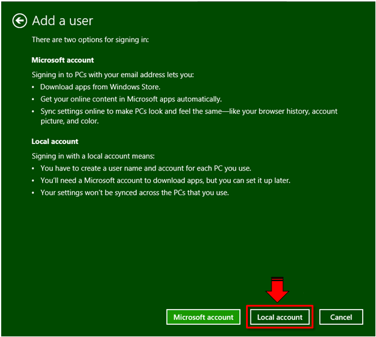
Task: Select the bold 'Microsoft account' section heading
Action: click(63, 60)
